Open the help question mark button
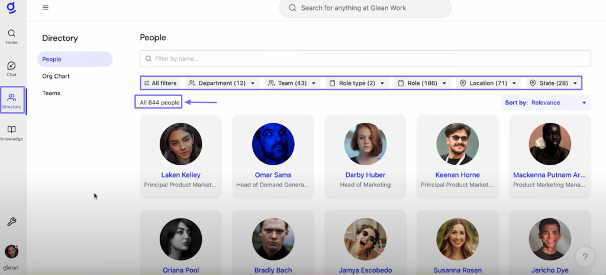The width and height of the screenshot is (606, 275). pyautogui.click(x=585, y=257)
